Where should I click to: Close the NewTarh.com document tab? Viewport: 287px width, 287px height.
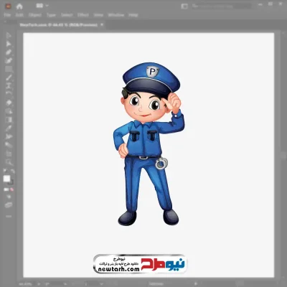[x=102, y=24]
